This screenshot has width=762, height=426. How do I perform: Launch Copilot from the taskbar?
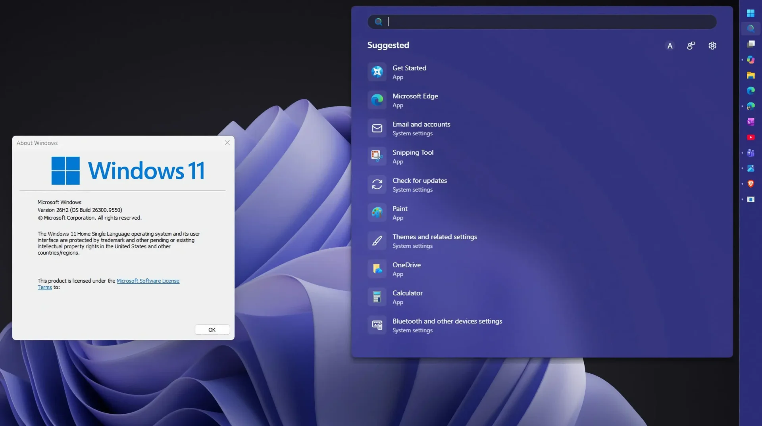tap(750, 59)
